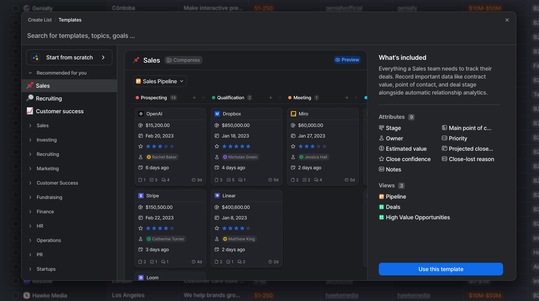Viewport: 539px width, 301px height.
Task: Go to Create List breadcrumb
Action: (40, 20)
